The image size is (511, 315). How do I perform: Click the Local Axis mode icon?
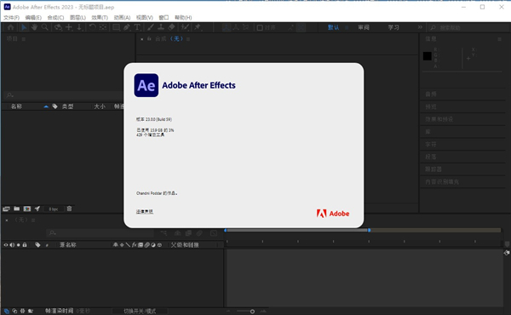pyautogui.click(x=226, y=28)
